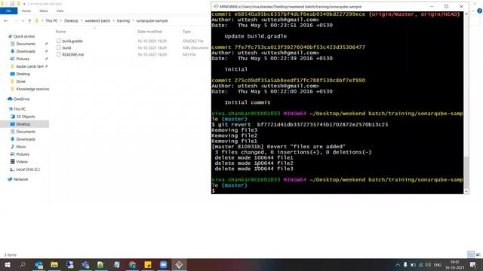
Task: Select 'weekend batch' breadcrumb
Action: pos(97,21)
